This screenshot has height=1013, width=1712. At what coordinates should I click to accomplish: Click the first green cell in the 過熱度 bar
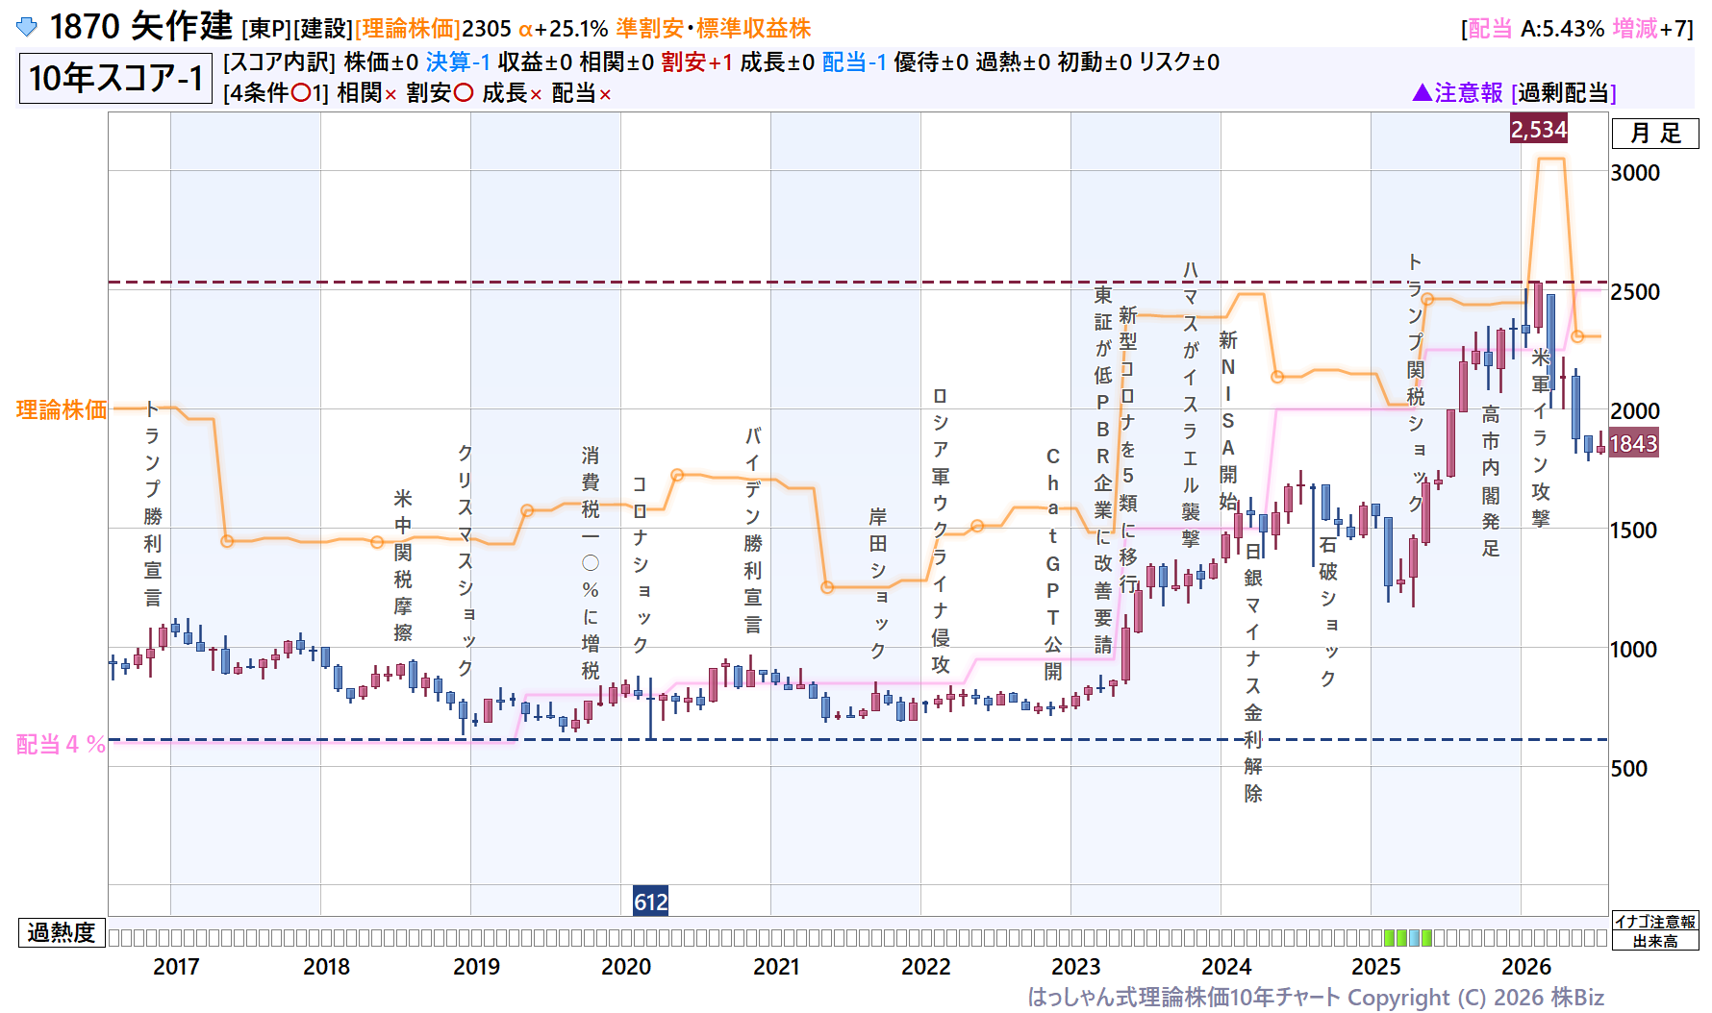coord(1389,938)
